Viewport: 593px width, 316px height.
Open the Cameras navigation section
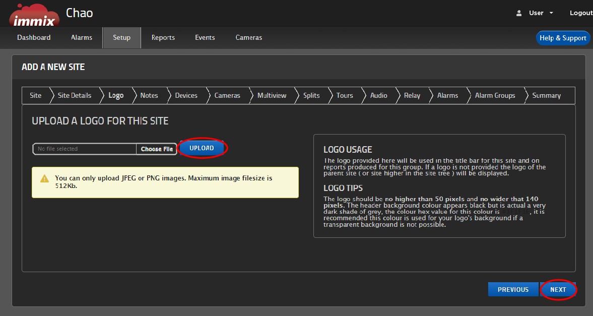tap(248, 37)
